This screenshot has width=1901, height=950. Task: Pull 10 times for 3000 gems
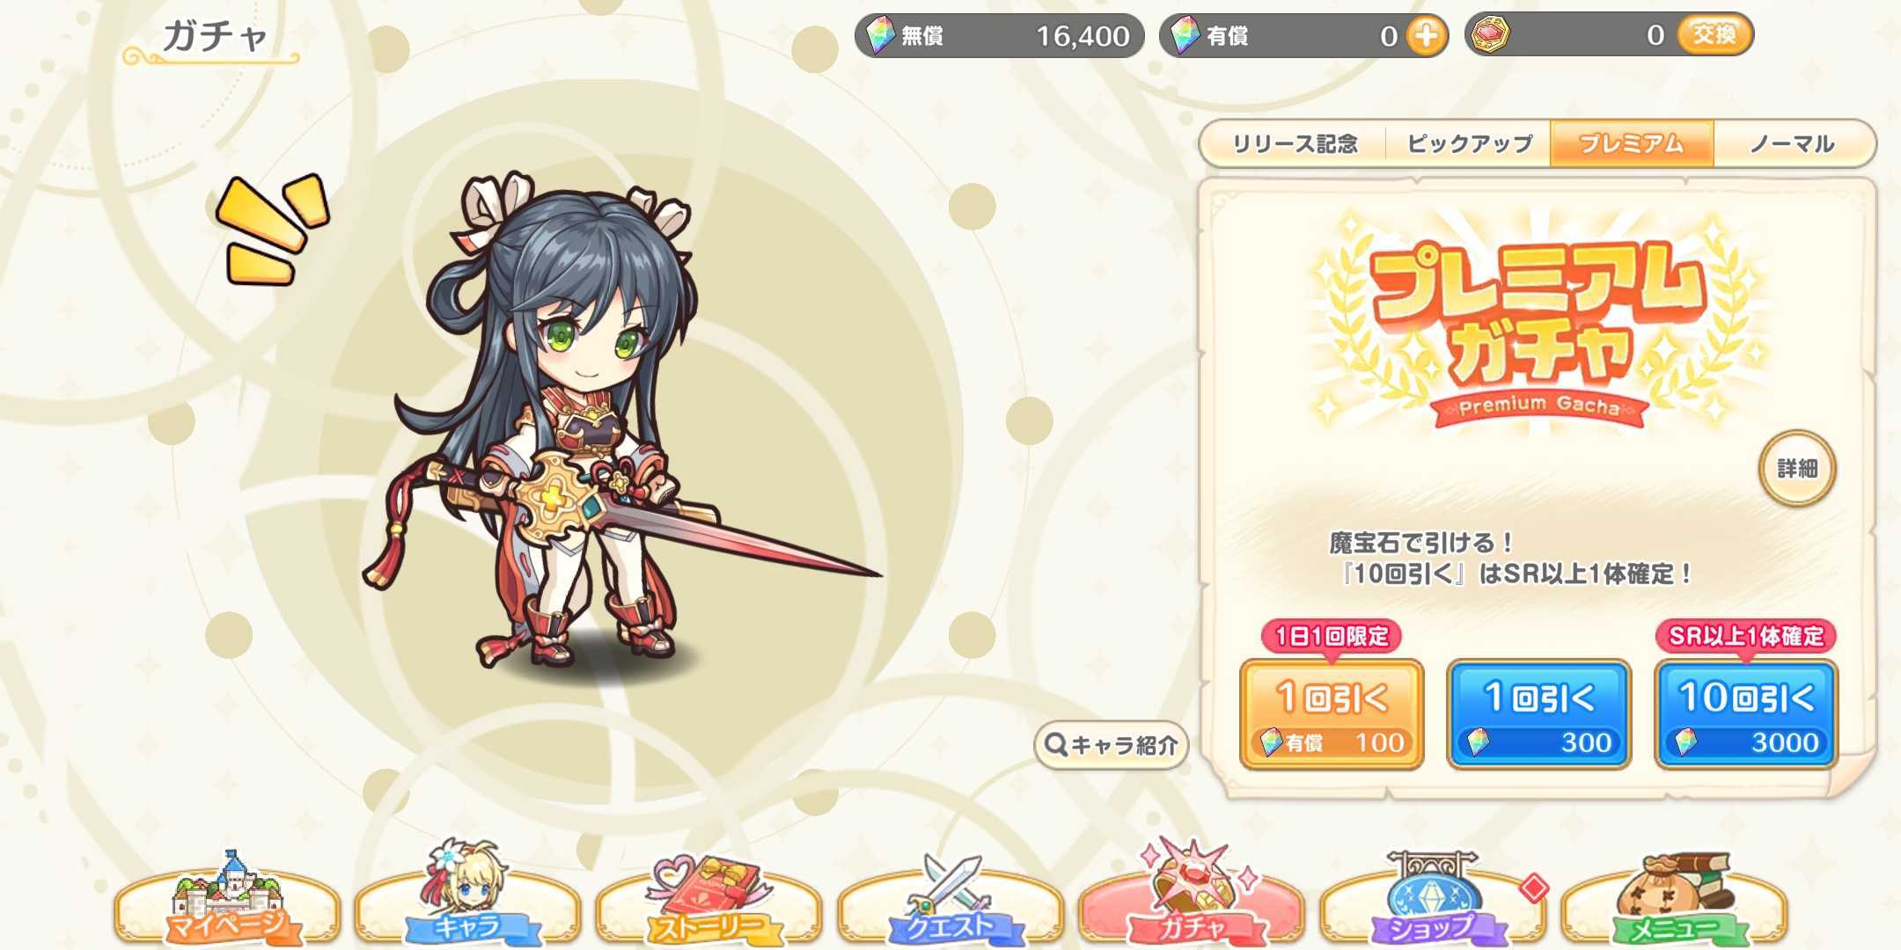pos(1747,714)
